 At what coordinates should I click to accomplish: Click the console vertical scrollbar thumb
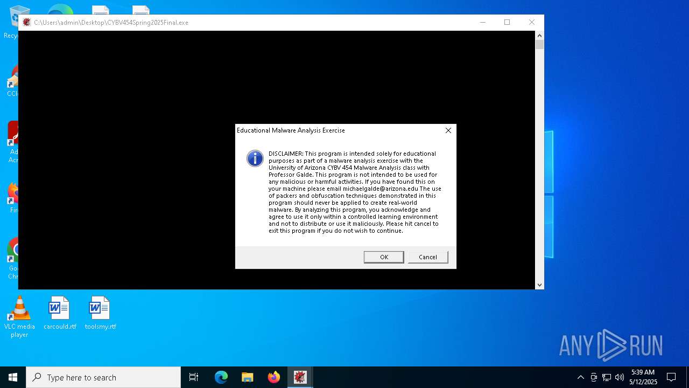(539, 45)
